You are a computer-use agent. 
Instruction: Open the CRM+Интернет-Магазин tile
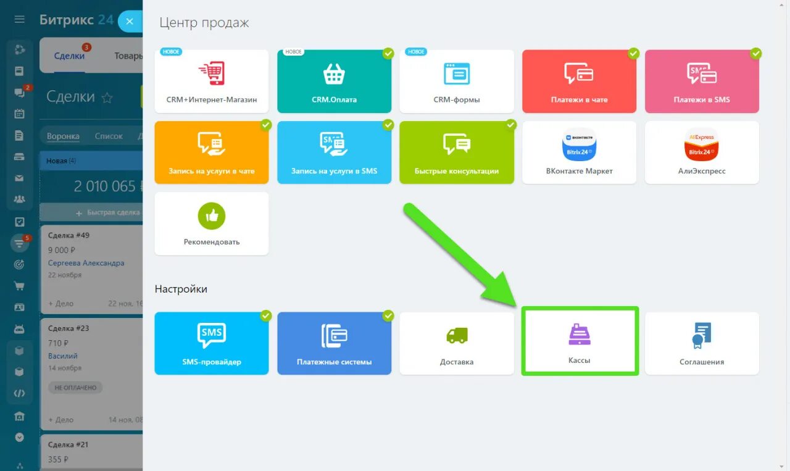coord(212,81)
